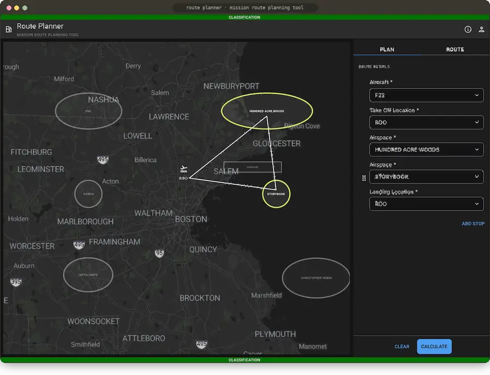This screenshot has height=375, width=490.
Task: Open the Take Off Location dropdown
Action: [x=426, y=123]
